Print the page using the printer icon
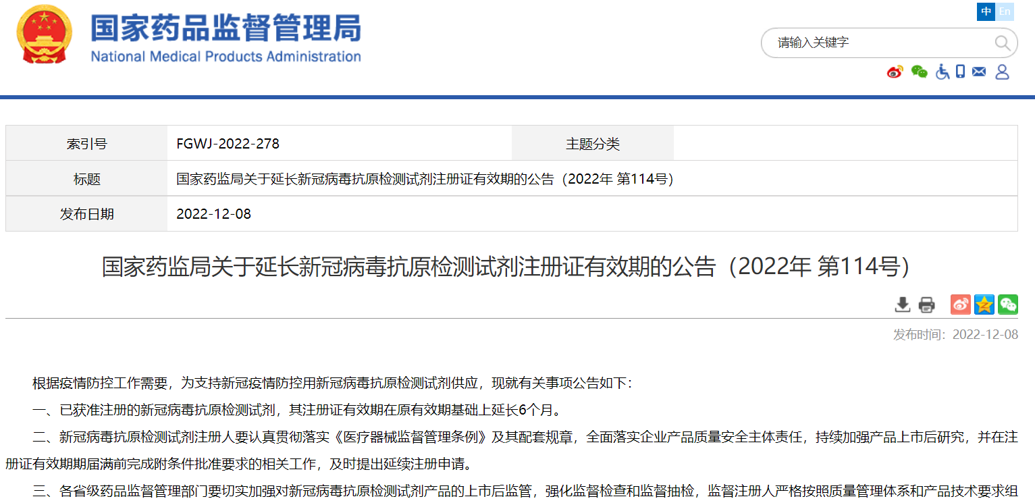The image size is (1035, 503). (927, 305)
